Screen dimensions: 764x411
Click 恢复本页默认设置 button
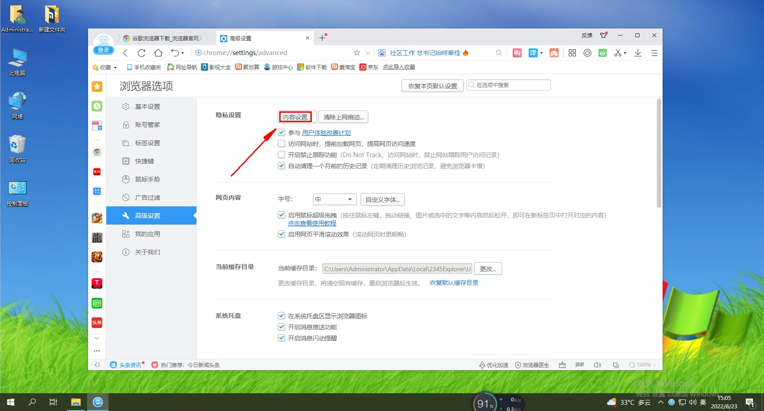(433, 86)
